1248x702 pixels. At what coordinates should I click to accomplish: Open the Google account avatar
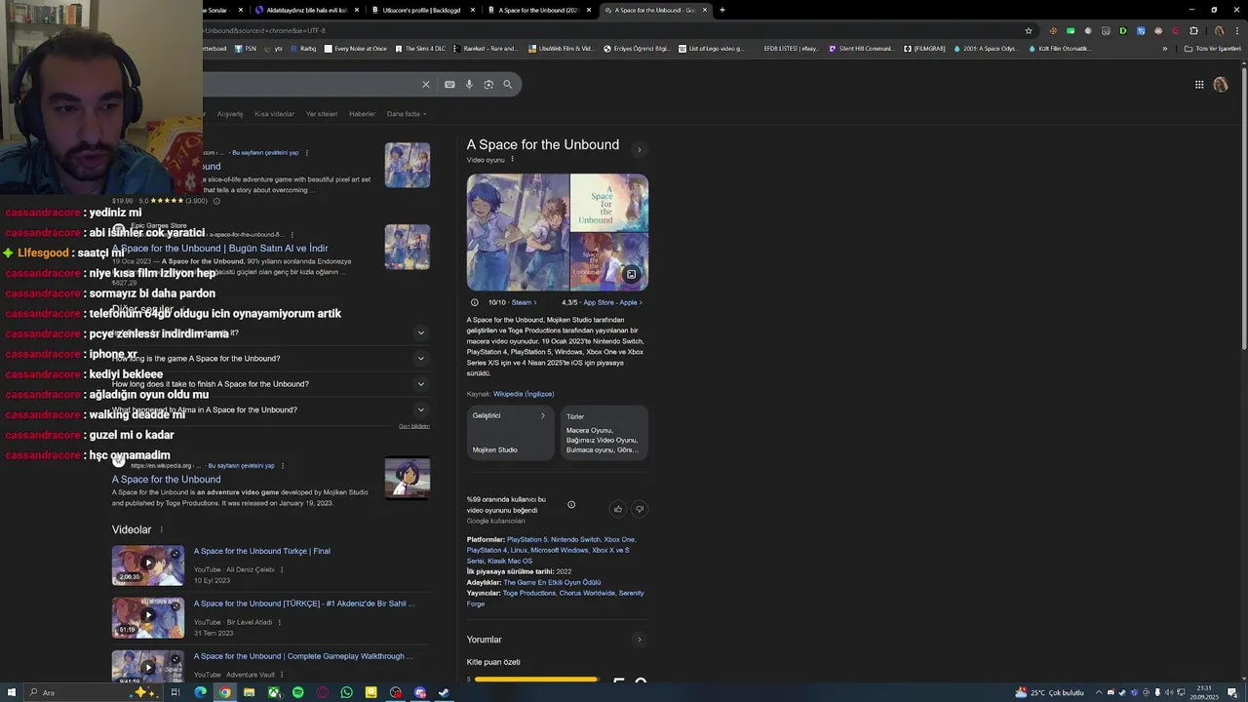(x=1220, y=85)
